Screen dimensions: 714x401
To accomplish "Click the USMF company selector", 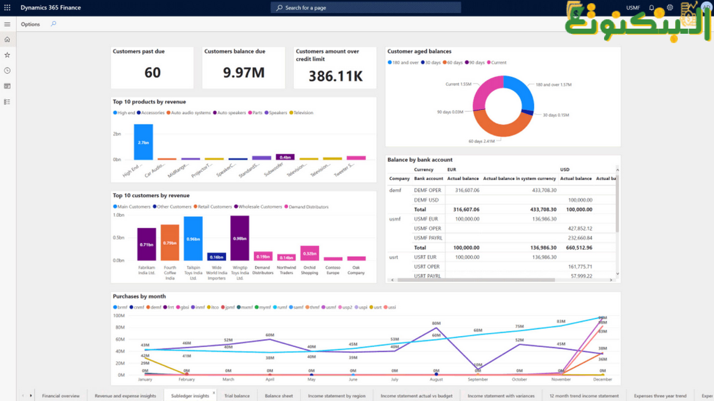I will point(633,7).
